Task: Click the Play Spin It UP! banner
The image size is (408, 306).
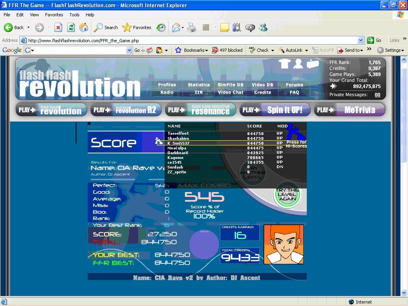Action: [x=275, y=110]
